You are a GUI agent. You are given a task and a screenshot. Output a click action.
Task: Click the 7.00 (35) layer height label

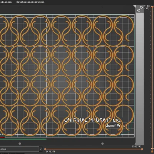147,7
